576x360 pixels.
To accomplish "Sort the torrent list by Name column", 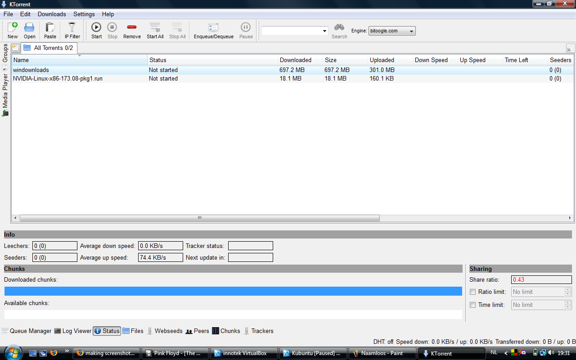I will [80, 60].
